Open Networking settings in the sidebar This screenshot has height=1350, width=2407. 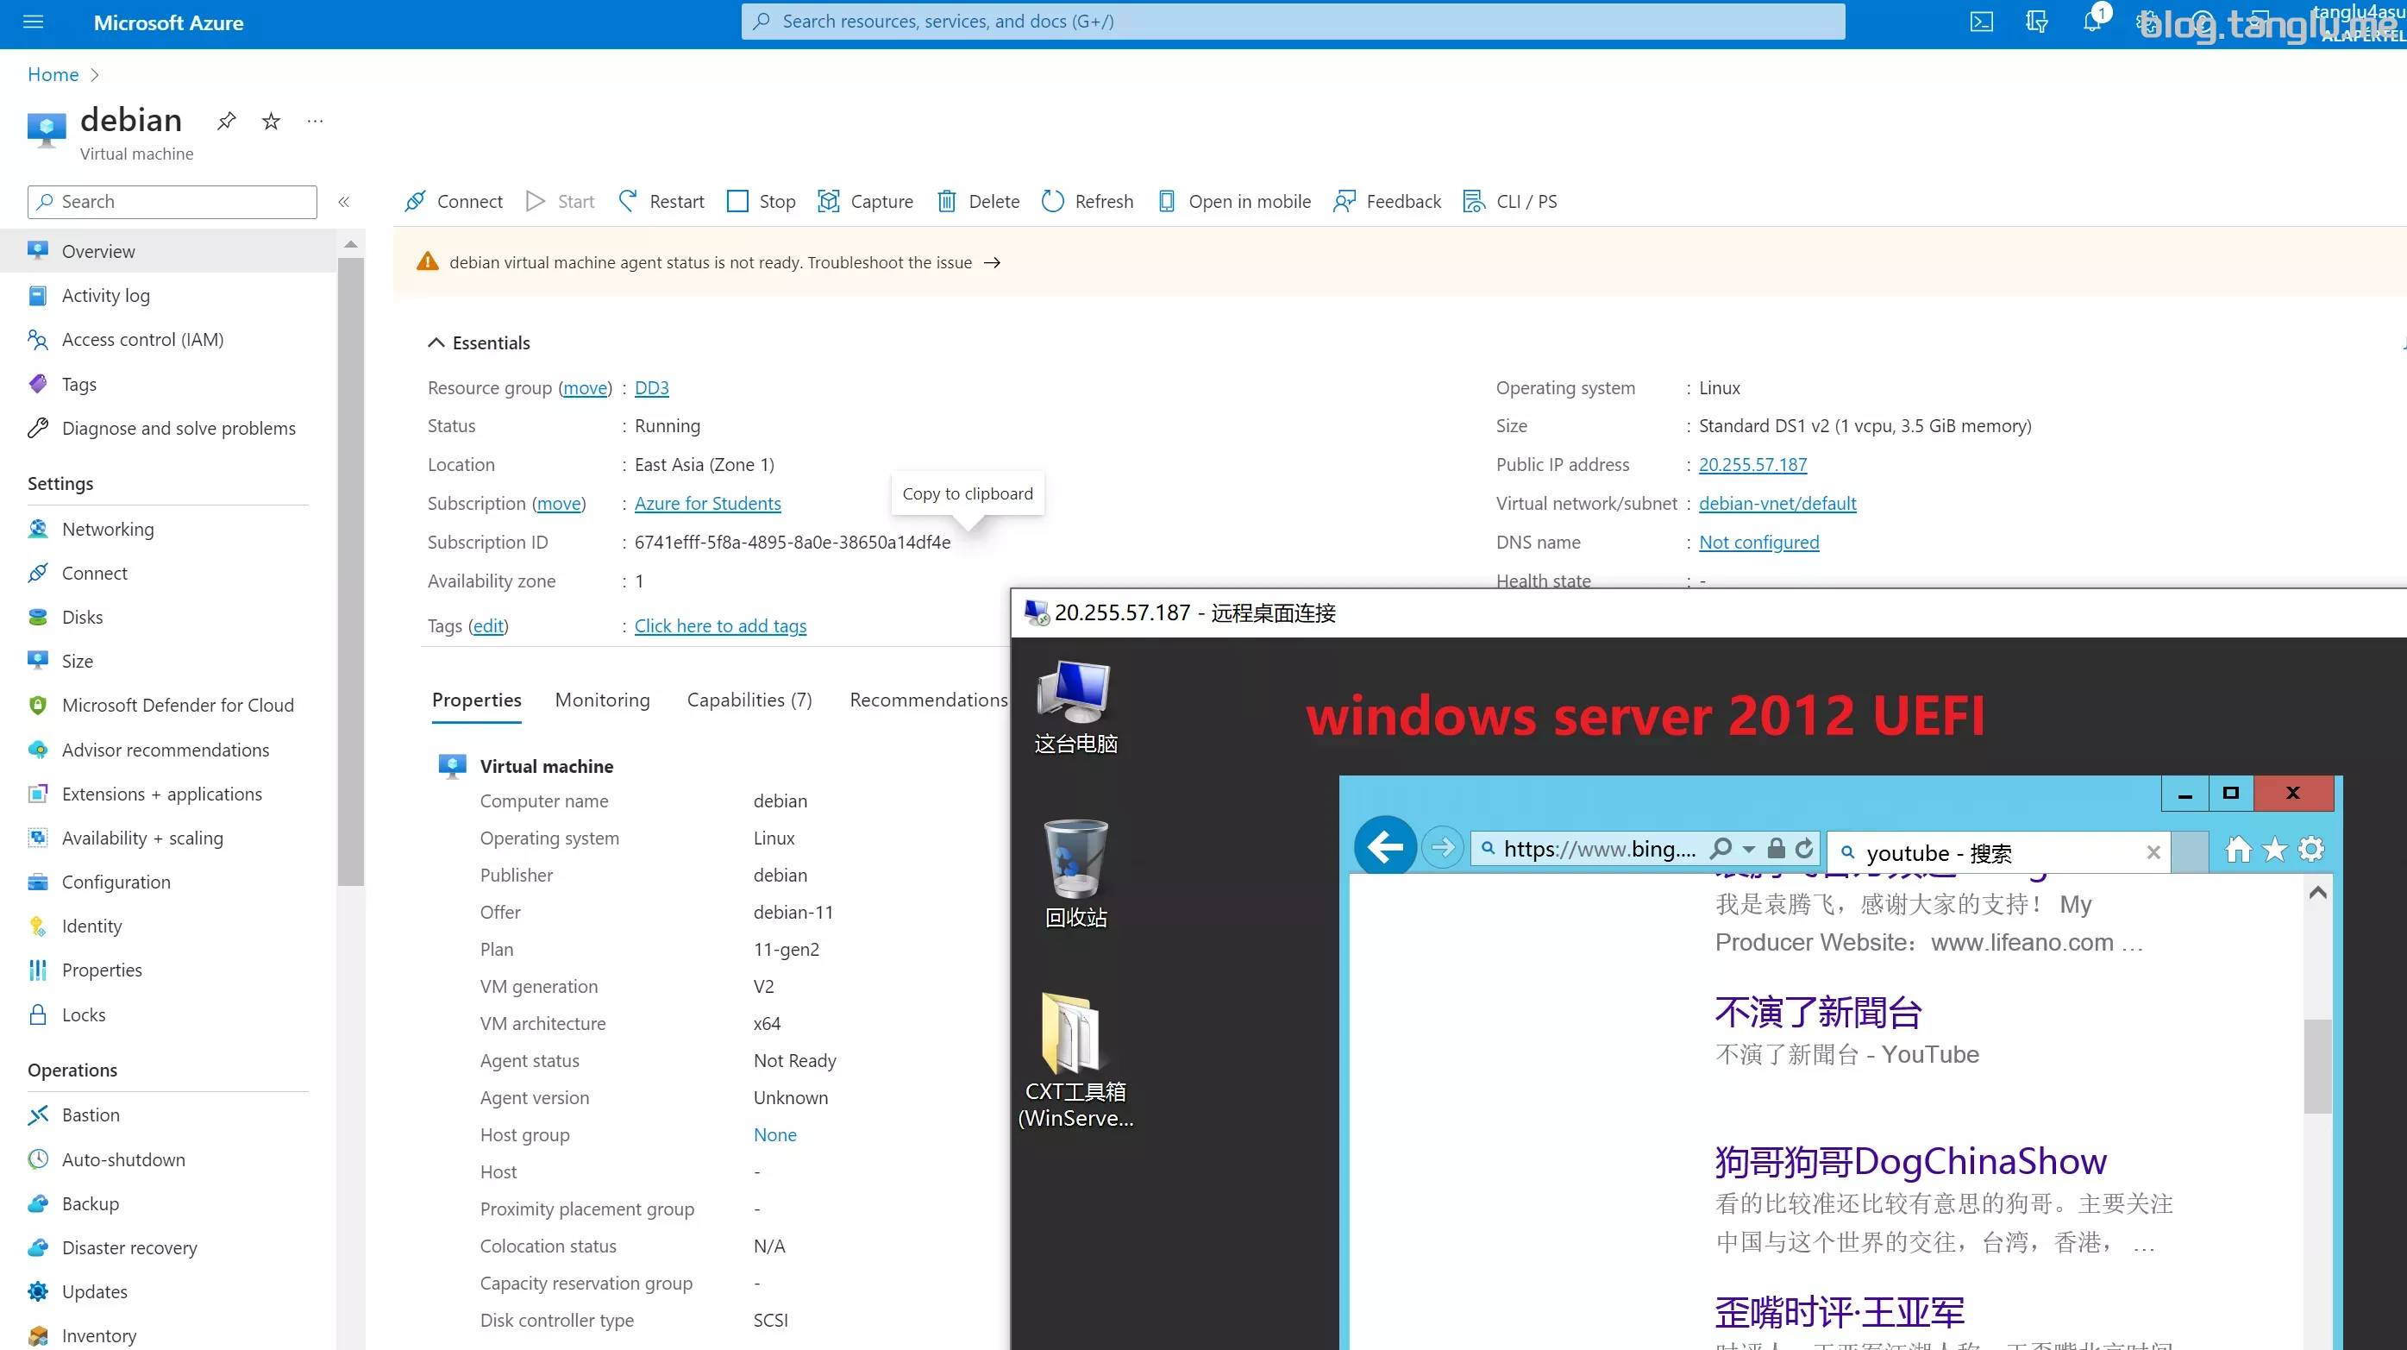click(108, 528)
